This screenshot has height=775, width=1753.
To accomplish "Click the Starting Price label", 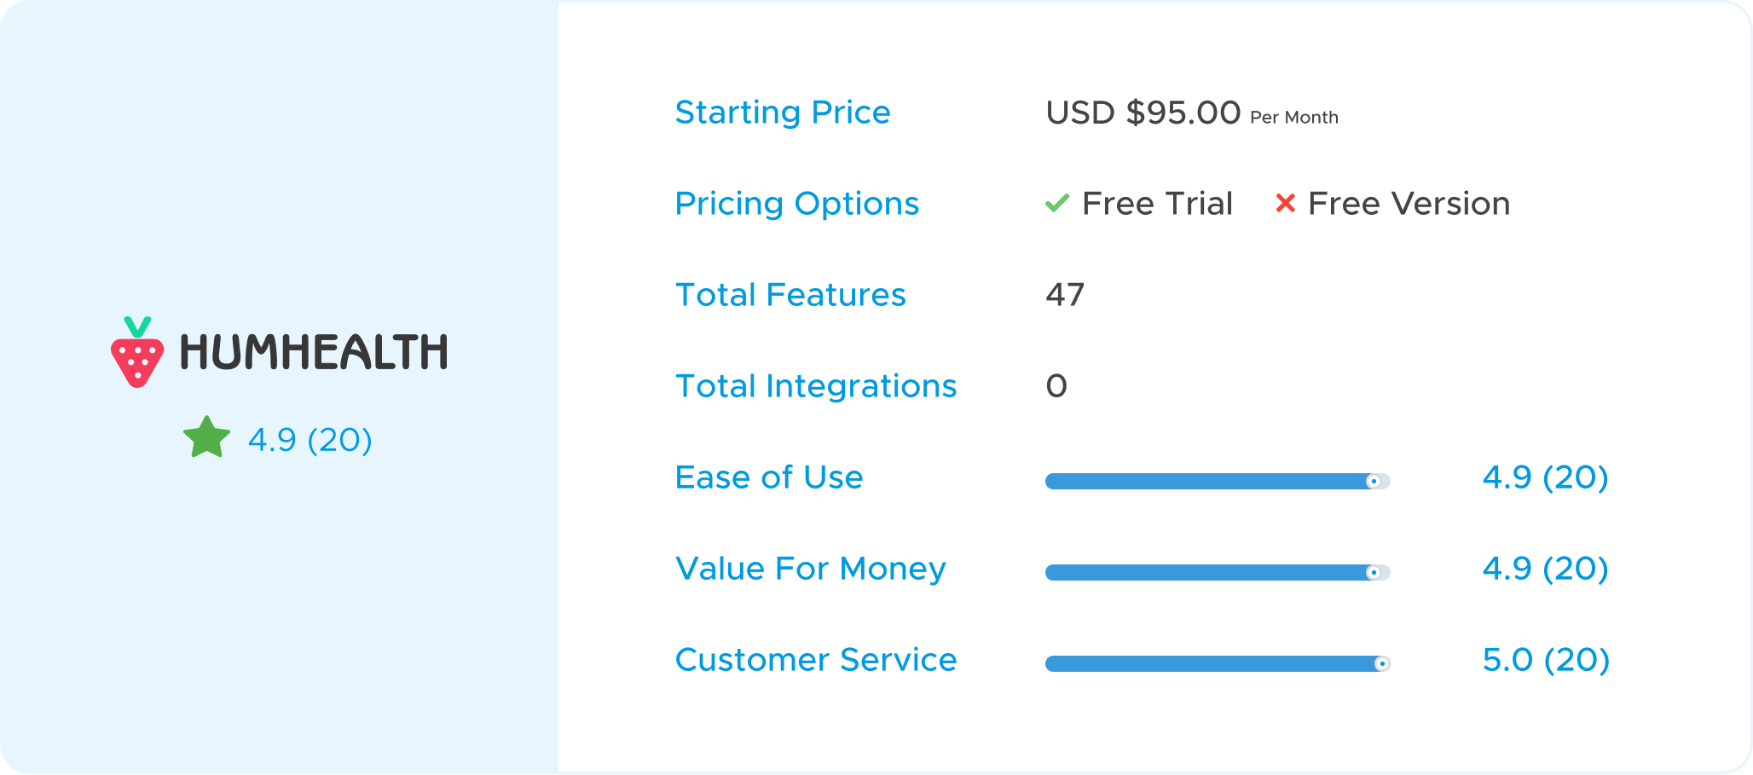I will click(783, 113).
